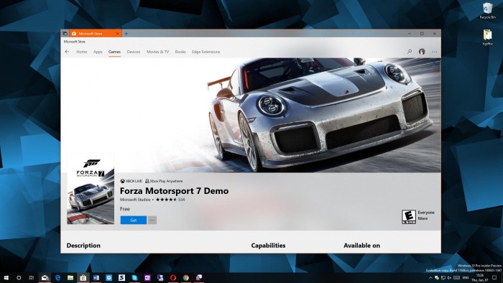Image resolution: width=503 pixels, height=283 pixels.
Task: Open File Explorer from the taskbar
Action: (x=70, y=277)
